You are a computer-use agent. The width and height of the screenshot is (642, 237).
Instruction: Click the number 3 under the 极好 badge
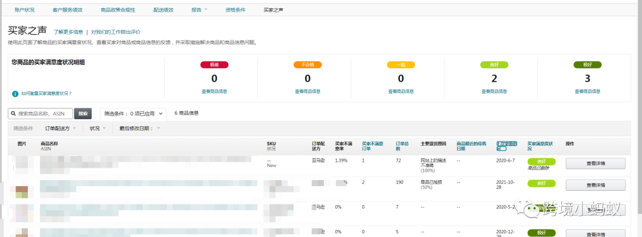(x=587, y=78)
